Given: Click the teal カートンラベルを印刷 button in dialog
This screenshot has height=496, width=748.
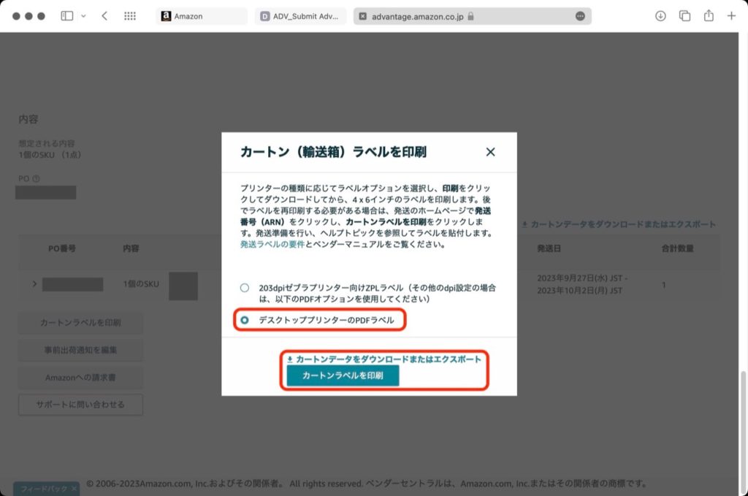Looking at the screenshot, I should (x=343, y=375).
